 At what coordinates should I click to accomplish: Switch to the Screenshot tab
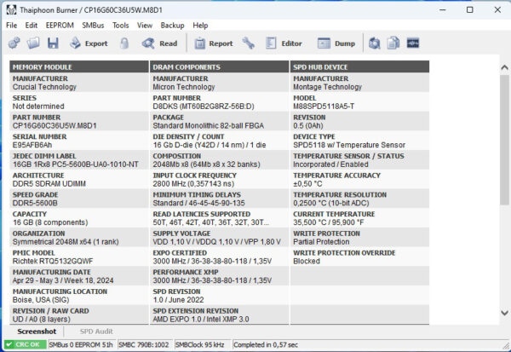click(37, 332)
